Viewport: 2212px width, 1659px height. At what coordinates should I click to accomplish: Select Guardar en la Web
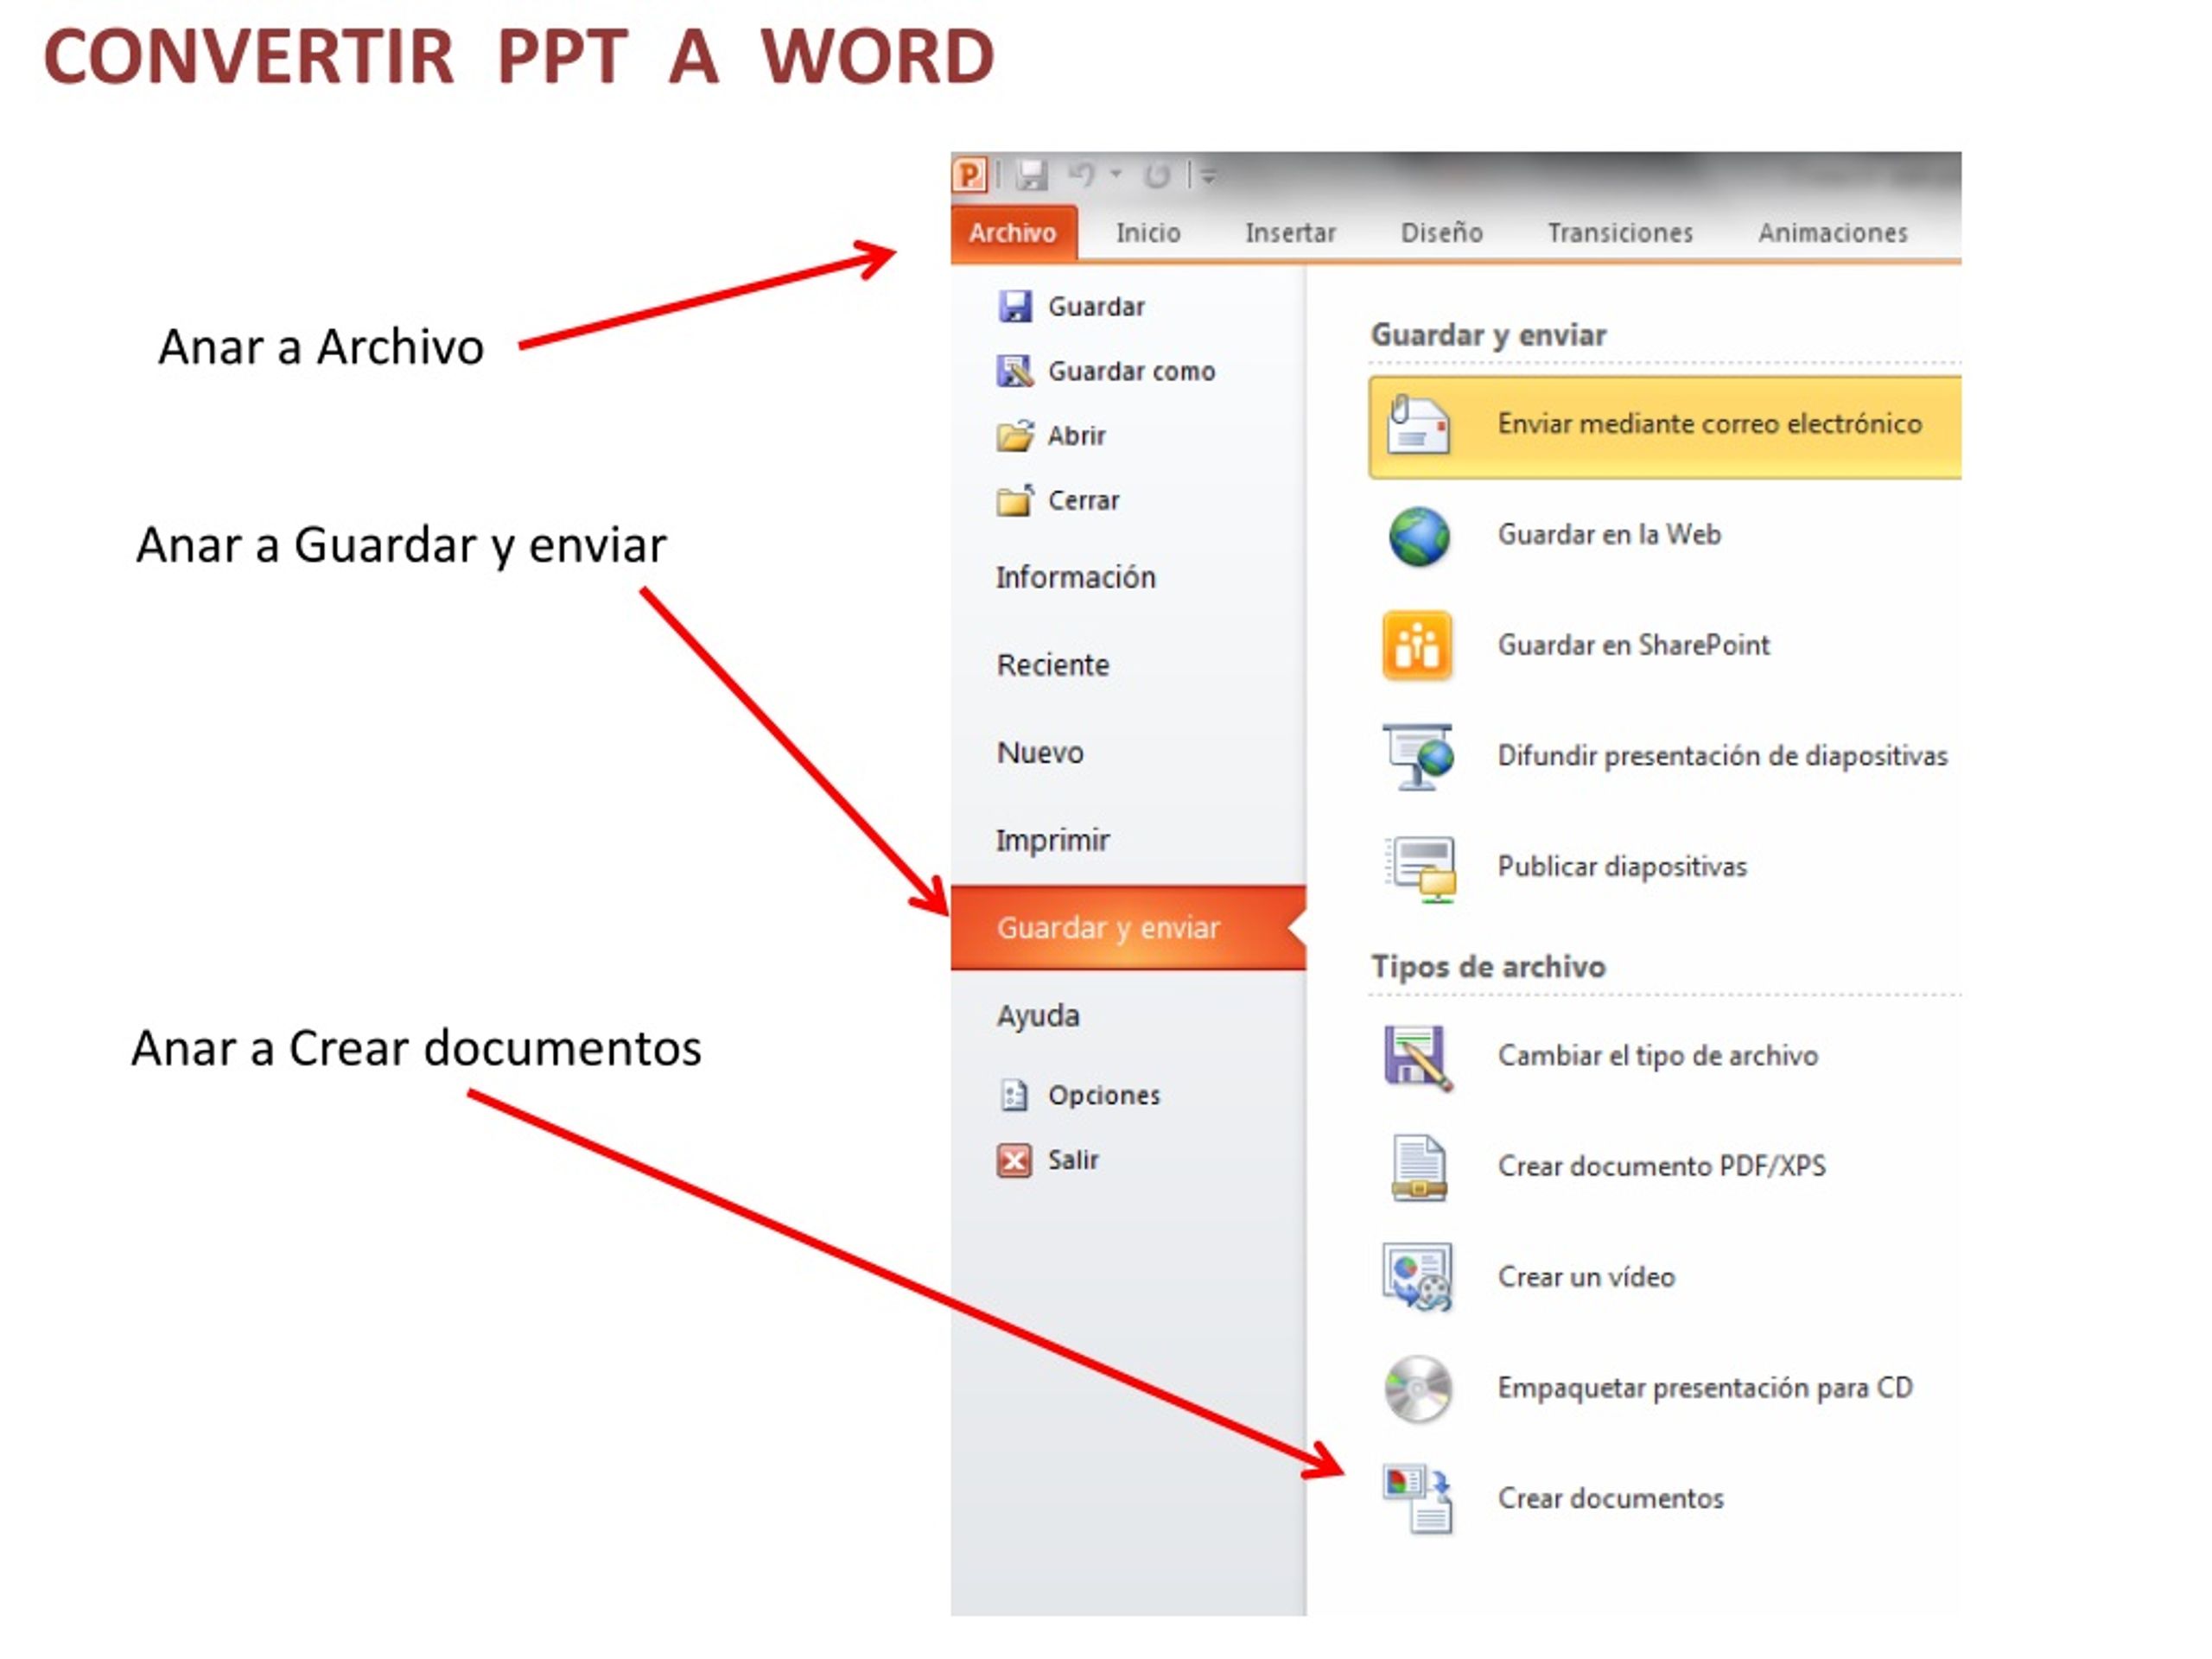(x=1608, y=535)
